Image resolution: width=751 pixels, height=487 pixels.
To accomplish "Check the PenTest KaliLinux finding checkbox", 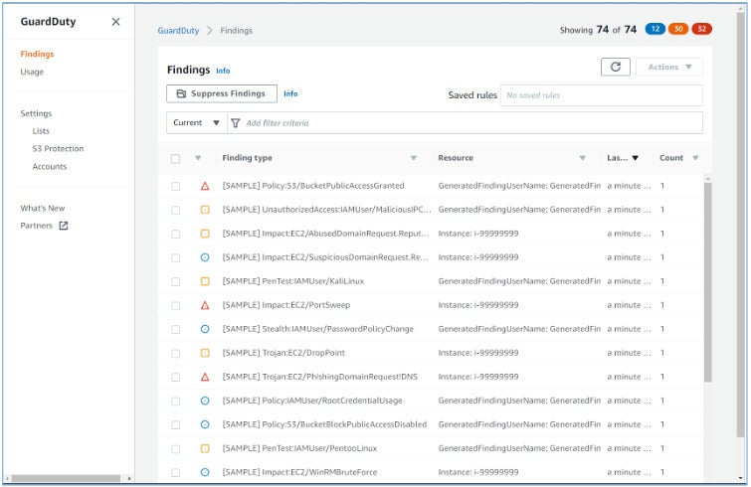I will pyautogui.click(x=176, y=282).
